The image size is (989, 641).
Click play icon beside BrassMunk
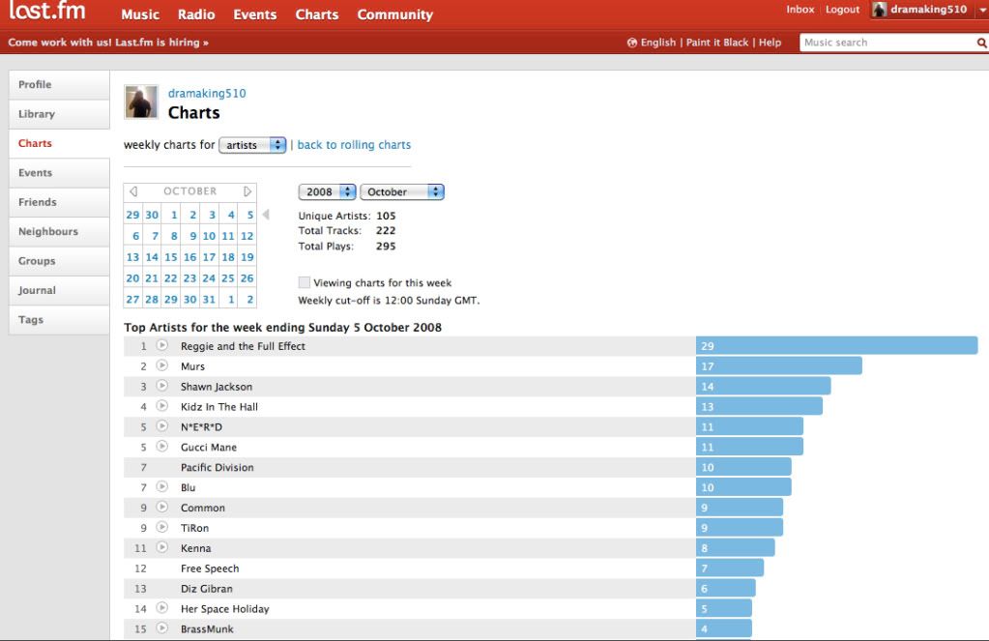(x=162, y=627)
